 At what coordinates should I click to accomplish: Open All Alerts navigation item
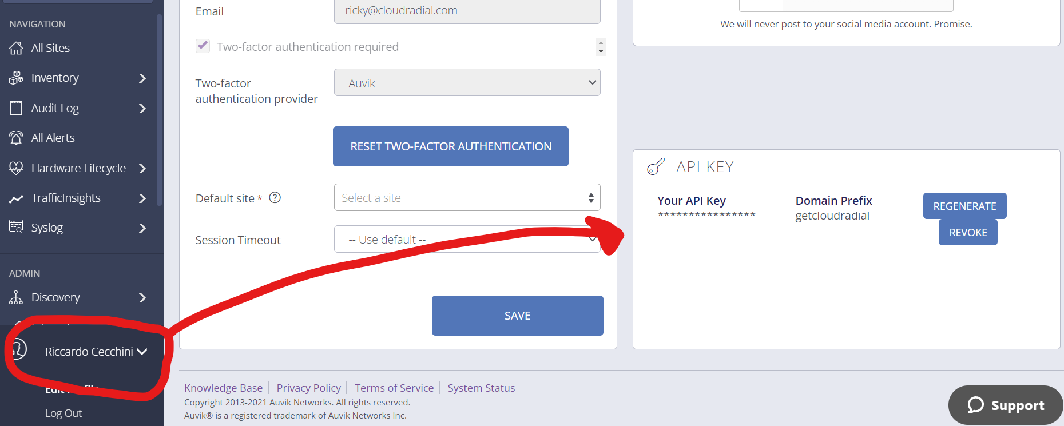53,138
